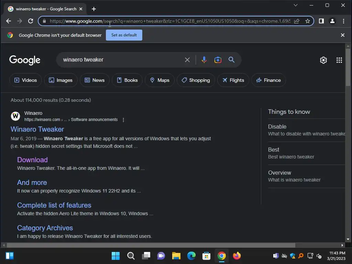Image resolution: width=352 pixels, height=264 pixels.
Task: Switch to Finance results
Action: pyautogui.click(x=268, y=80)
